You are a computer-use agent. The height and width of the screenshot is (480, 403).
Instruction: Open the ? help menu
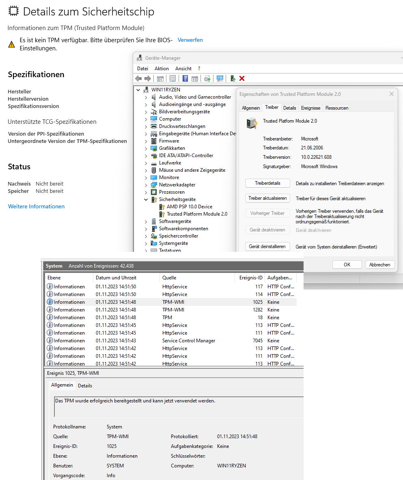click(x=199, y=69)
